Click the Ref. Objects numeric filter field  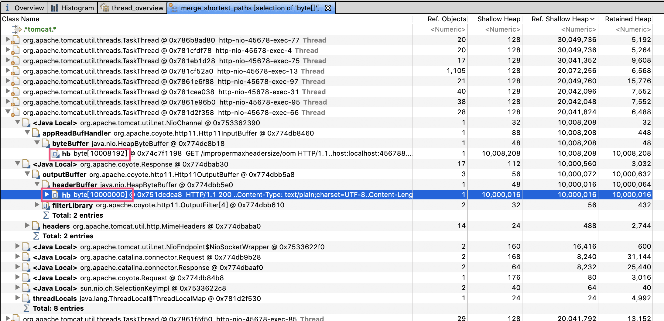[448, 29]
